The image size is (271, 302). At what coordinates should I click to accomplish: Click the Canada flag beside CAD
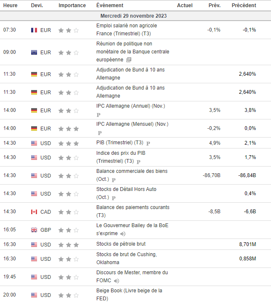pyautogui.click(x=34, y=212)
